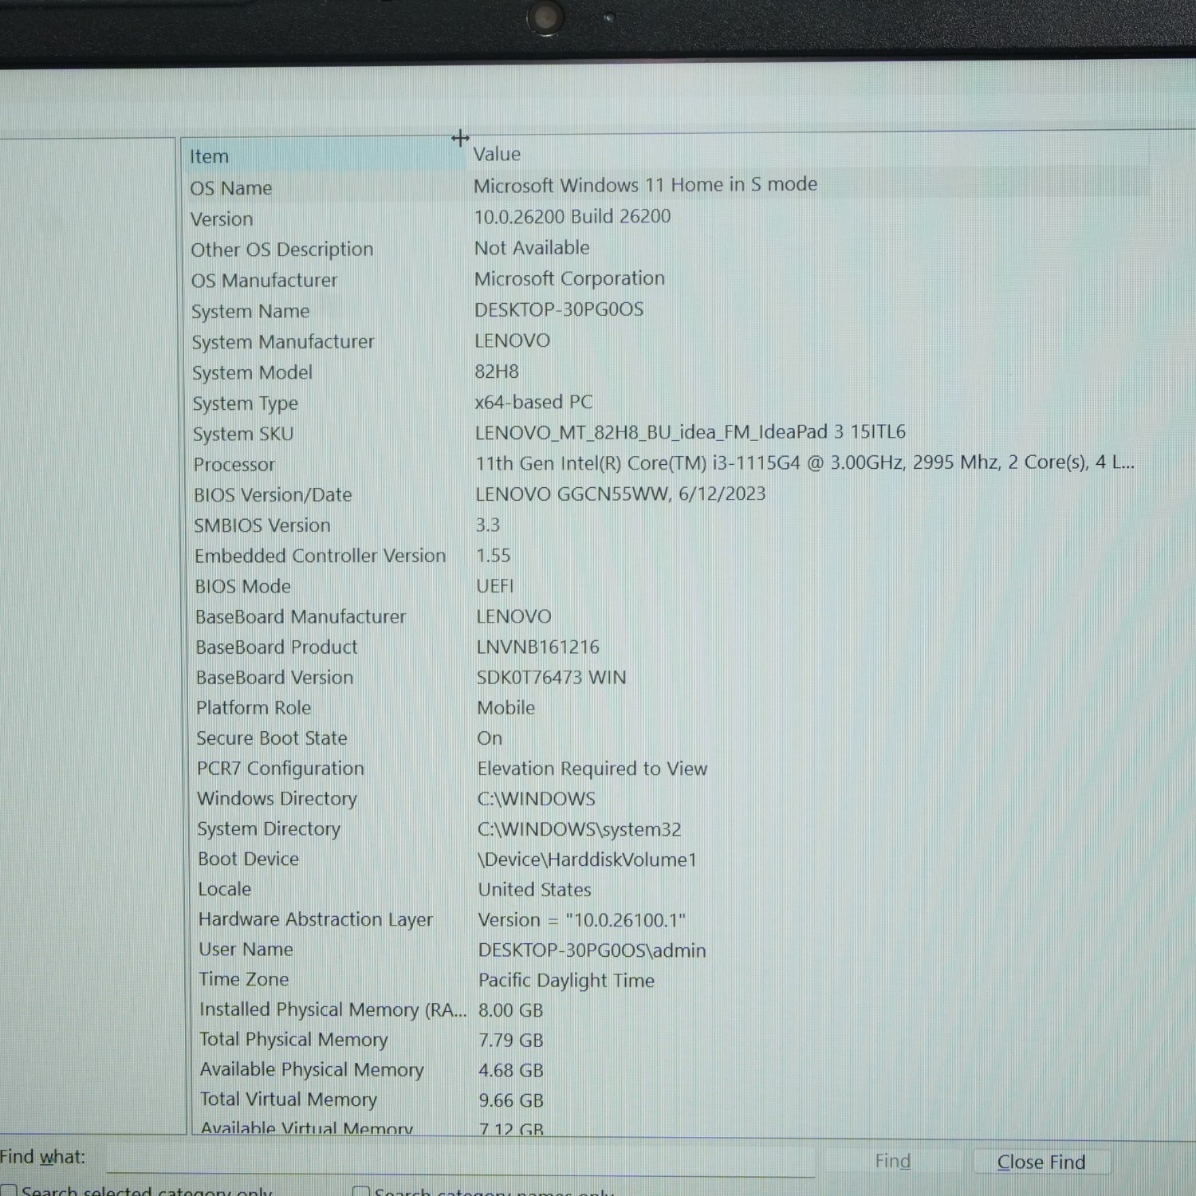Select the System Directory item
This screenshot has width=1196, height=1196.
pyautogui.click(x=269, y=829)
